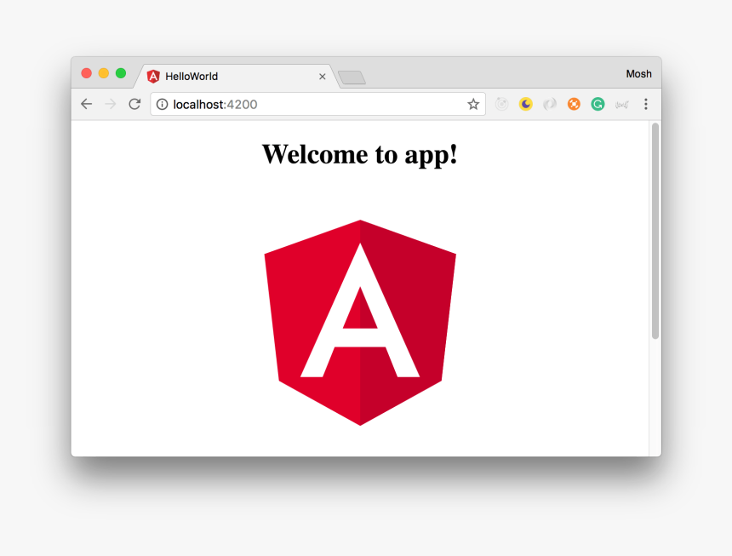Click the vertical page scrollbar
The width and height of the screenshot is (732, 556).
coord(655,231)
